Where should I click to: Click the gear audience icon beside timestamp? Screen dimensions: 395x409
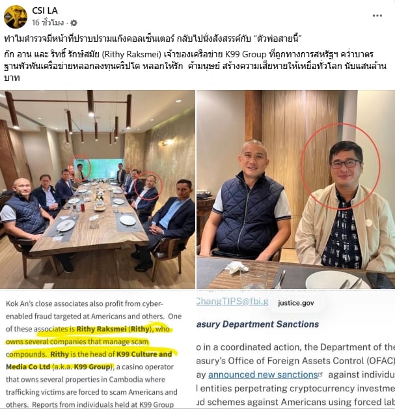pos(74,23)
